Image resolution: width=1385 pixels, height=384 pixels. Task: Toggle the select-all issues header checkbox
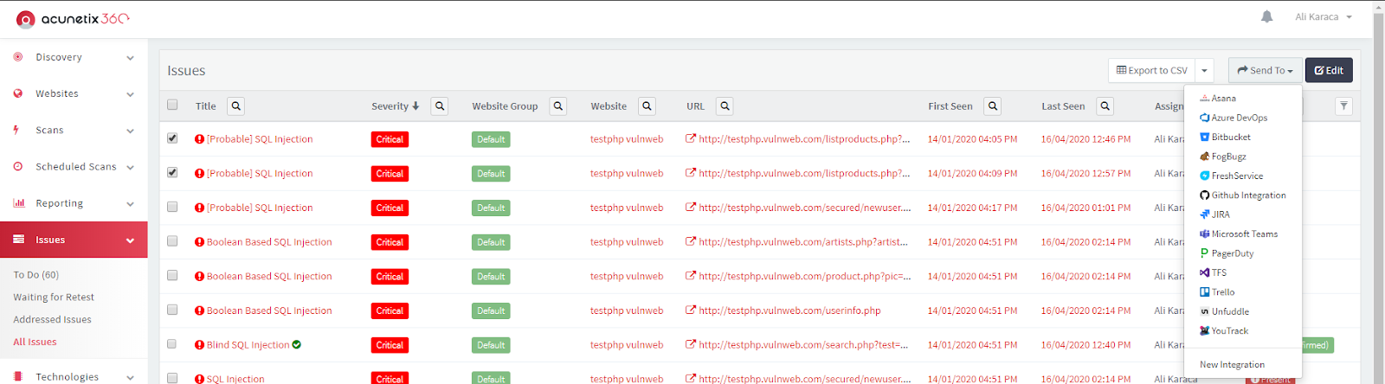click(172, 105)
